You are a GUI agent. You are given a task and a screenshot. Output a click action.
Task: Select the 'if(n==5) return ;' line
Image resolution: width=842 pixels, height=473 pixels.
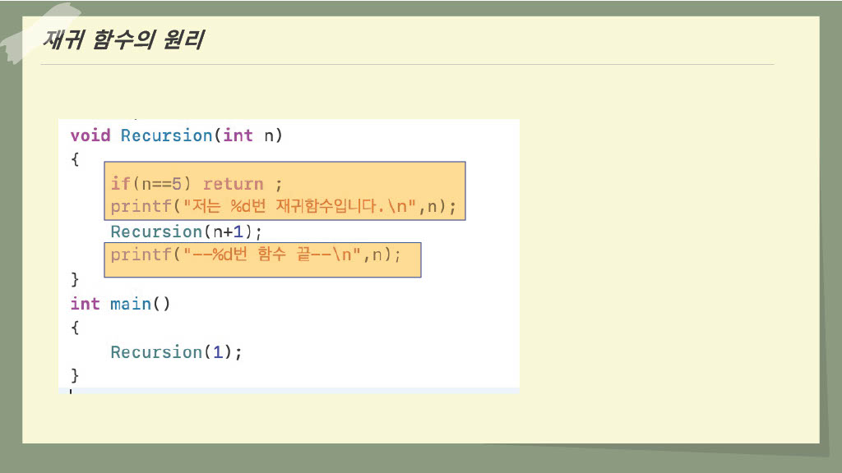197,184
